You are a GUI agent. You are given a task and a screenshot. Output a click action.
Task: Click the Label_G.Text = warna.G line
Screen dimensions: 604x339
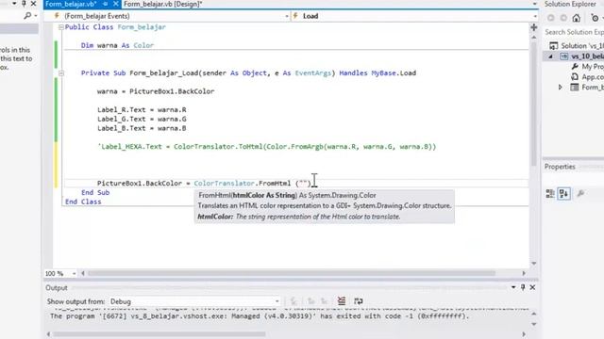142,120
